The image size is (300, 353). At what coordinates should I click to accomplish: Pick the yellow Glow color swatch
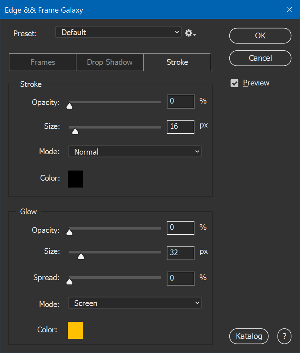pos(75,330)
